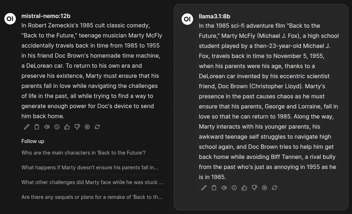Viewport: 352px width, 214px height.
Task: Give thumbs up to mistral-nemo response
Action: click(67, 127)
